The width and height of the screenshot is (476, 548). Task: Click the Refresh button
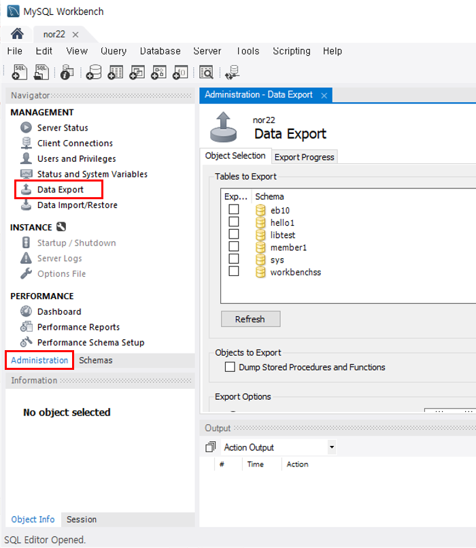click(x=250, y=319)
